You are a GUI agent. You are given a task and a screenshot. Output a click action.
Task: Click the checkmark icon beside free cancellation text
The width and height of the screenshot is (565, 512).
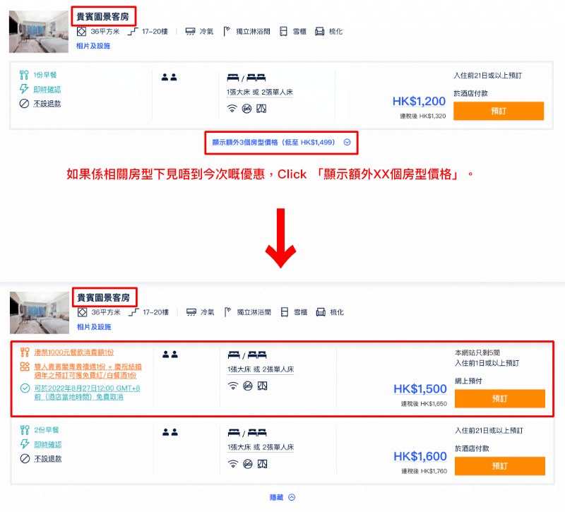25,388
